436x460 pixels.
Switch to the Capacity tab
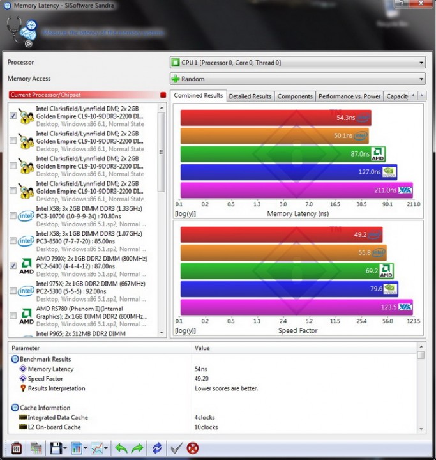(x=397, y=96)
